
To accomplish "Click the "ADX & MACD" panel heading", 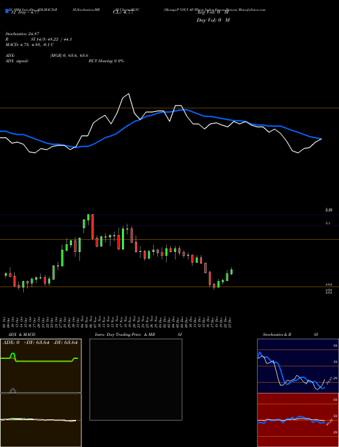I will pos(22,335).
